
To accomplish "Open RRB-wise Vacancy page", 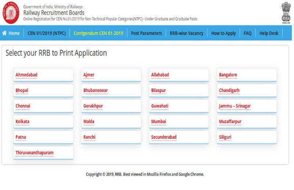I will [x=187, y=33].
